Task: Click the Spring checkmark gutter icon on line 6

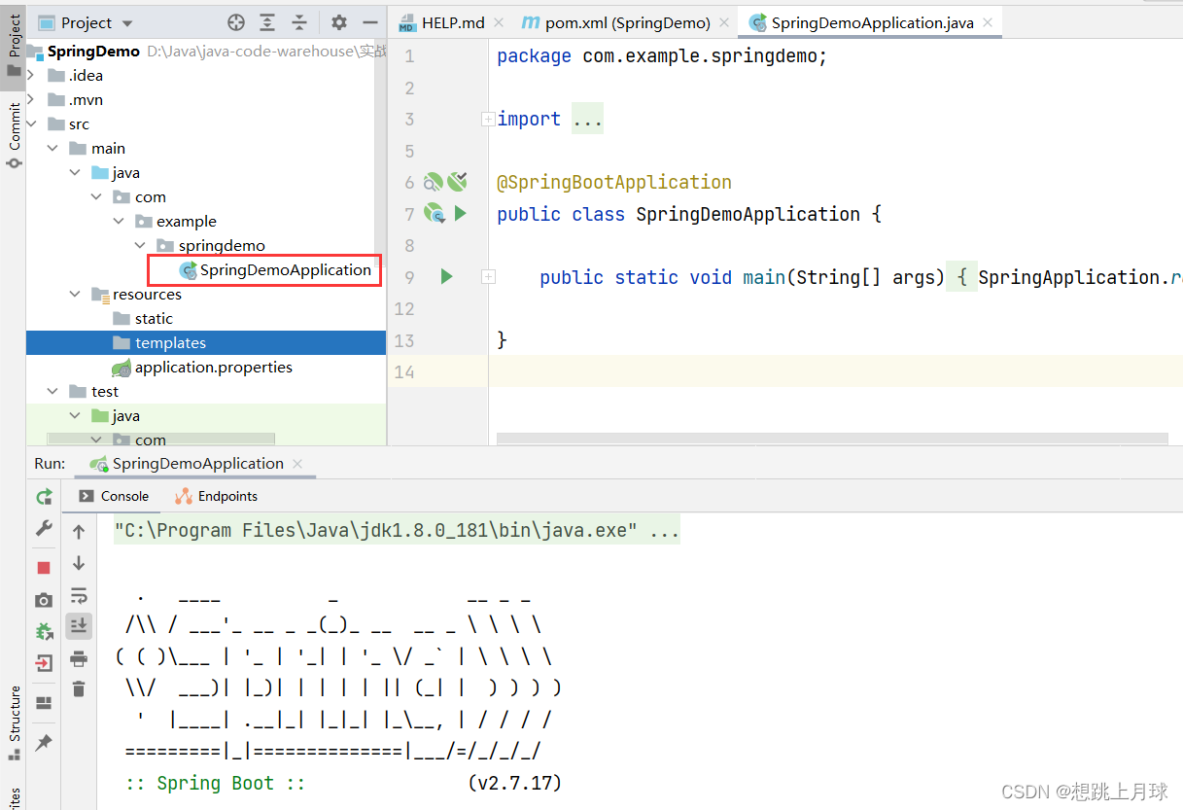Action: 457,181
